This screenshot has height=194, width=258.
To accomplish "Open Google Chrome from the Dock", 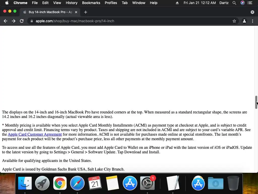I will click(x=60, y=183).
